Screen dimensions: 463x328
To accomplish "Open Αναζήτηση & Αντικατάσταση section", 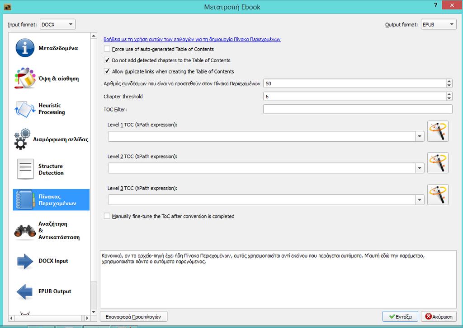I will 51,231.
